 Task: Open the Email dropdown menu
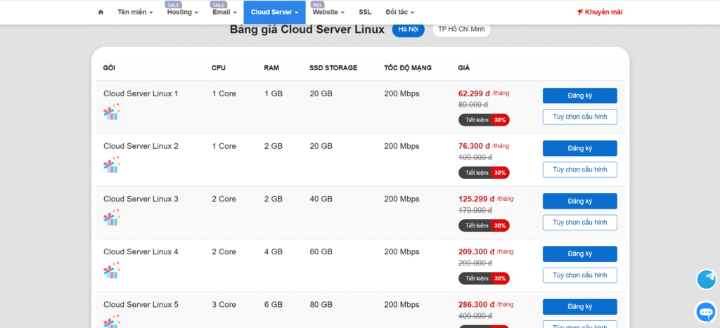click(224, 12)
